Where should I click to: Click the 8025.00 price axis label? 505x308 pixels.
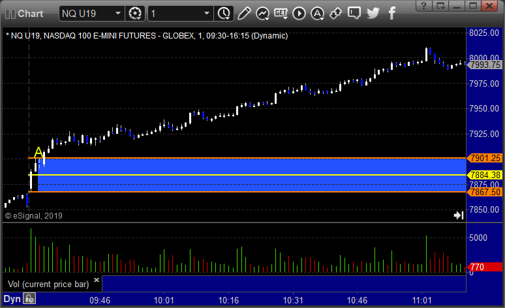click(484, 33)
